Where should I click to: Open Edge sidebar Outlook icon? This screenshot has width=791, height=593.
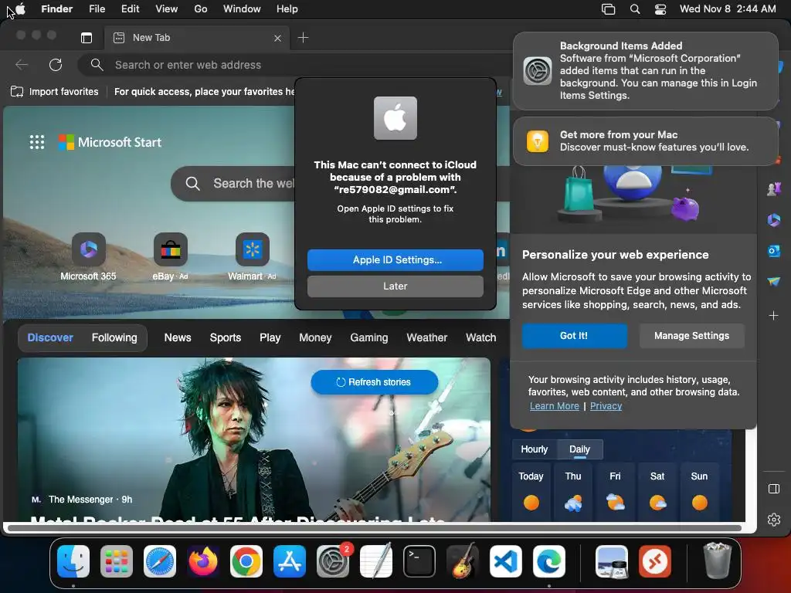774,251
